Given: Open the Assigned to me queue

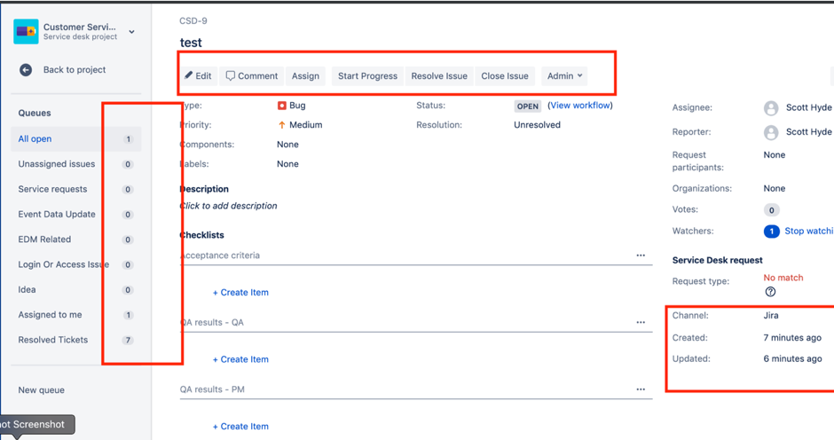Looking at the screenshot, I should point(76,314).
